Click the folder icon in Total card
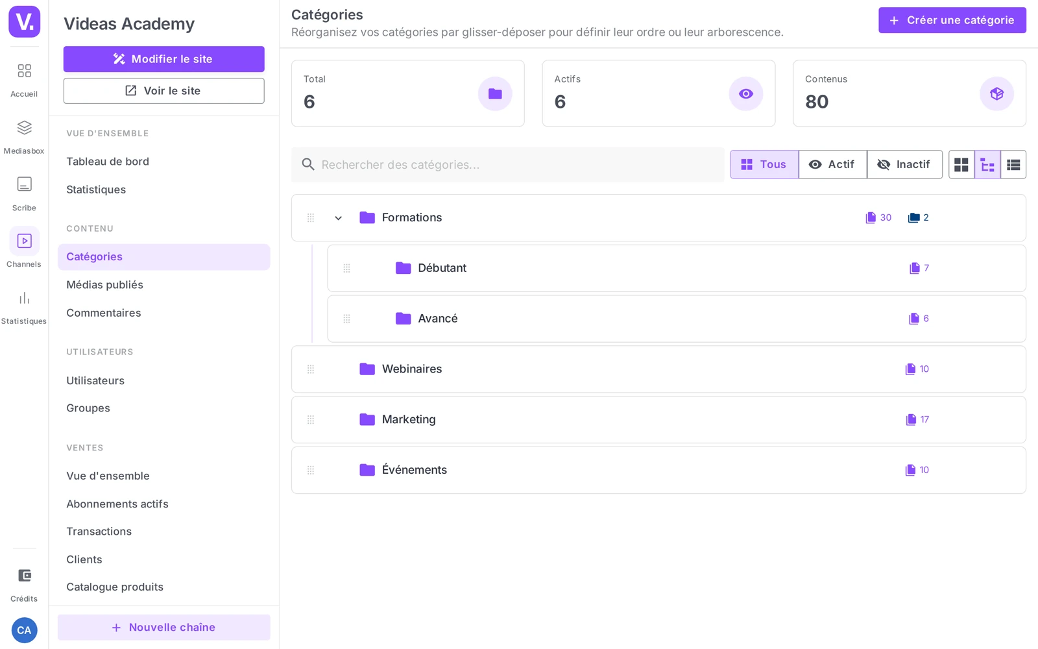 point(495,94)
